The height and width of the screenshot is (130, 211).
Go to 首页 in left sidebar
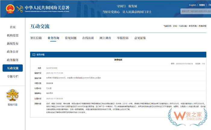[x=13, y=27]
